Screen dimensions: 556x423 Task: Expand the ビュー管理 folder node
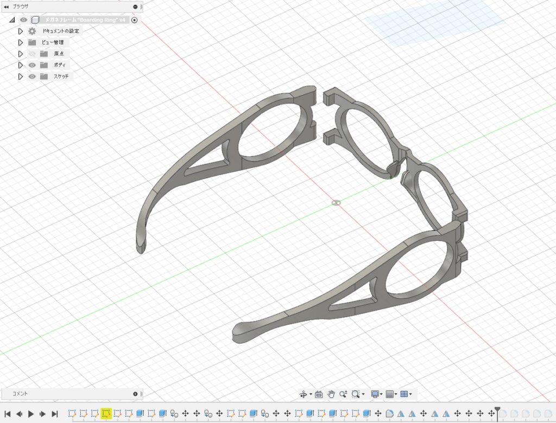tap(21, 42)
